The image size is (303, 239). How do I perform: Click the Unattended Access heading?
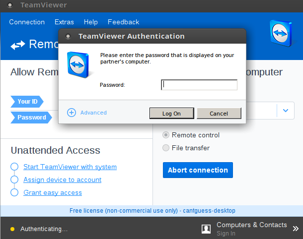pos(56,150)
